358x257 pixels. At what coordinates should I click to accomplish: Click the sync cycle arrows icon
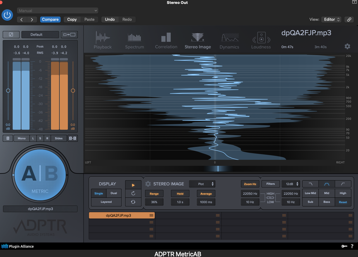coord(133,202)
